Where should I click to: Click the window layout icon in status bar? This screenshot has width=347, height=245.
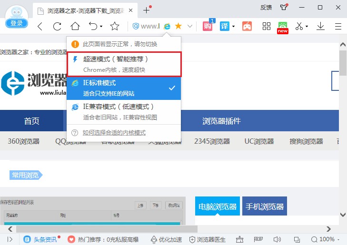297,239
